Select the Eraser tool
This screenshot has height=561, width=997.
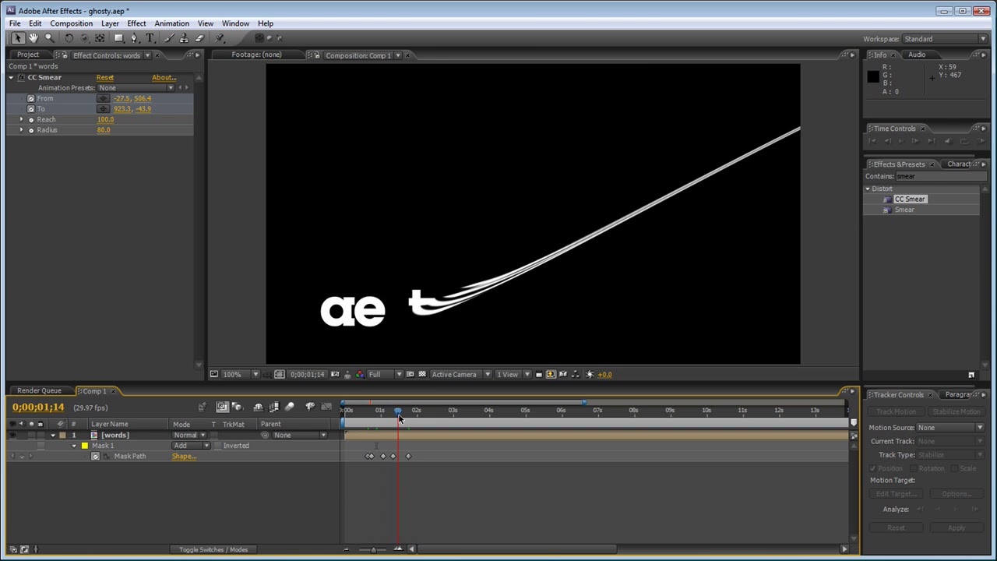(x=200, y=38)
